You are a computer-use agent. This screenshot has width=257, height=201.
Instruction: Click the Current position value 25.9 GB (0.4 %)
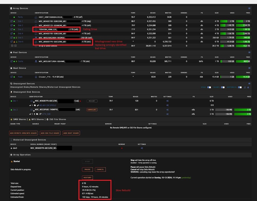(89, 190)
